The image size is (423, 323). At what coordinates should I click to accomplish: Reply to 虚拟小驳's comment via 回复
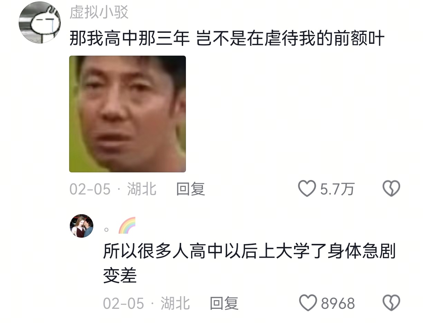191,189
